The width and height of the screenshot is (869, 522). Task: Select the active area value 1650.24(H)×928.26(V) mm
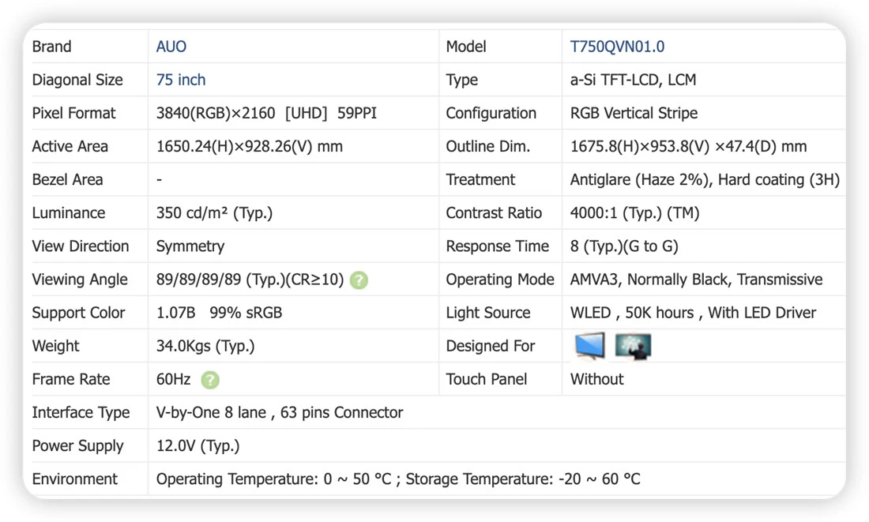click(x=250, y=146)
